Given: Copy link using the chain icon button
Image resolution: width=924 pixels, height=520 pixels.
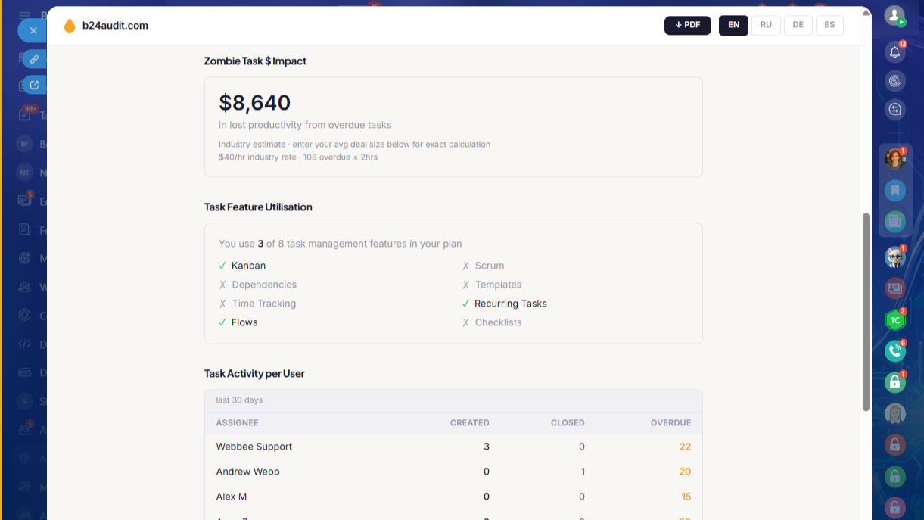Looking at the screenshot, I should (x=35, y=58).
